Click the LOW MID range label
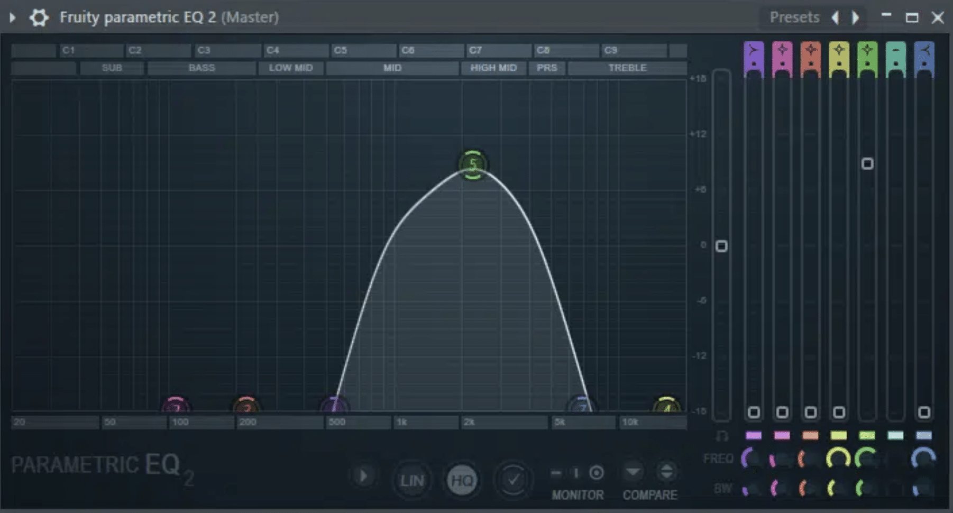Image resolution: width=953 pixels, height=513 pixels. 291,68
